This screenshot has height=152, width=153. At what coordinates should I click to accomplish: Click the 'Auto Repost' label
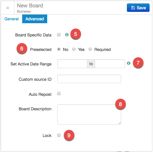[x=40, y=94]
